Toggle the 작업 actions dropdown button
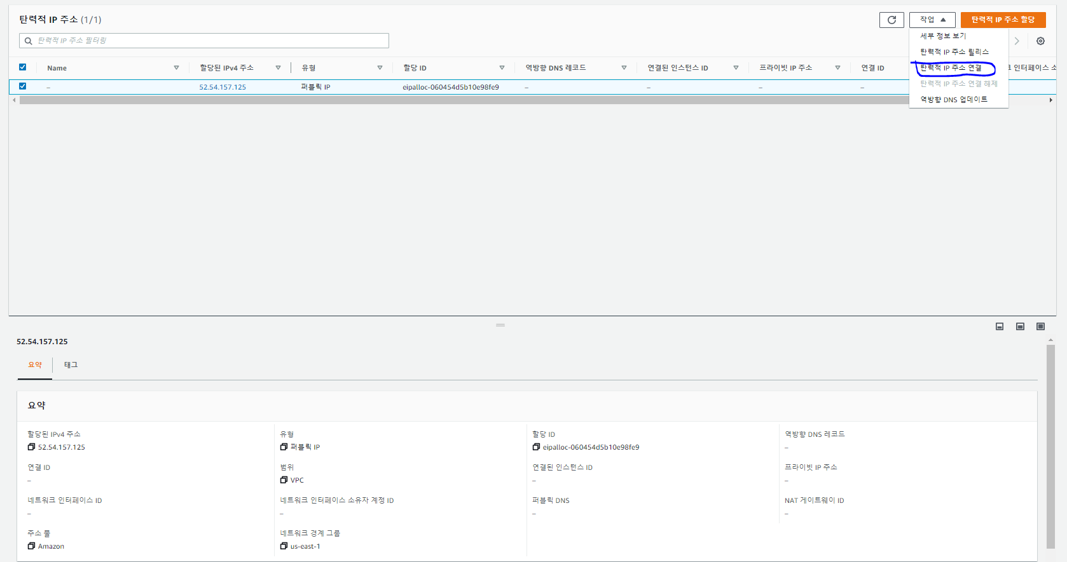Screen dimensions: 1067x562 click(932, 20)
